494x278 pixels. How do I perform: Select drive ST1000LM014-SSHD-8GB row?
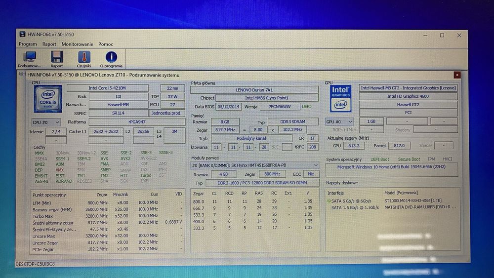tap(392, 200)
